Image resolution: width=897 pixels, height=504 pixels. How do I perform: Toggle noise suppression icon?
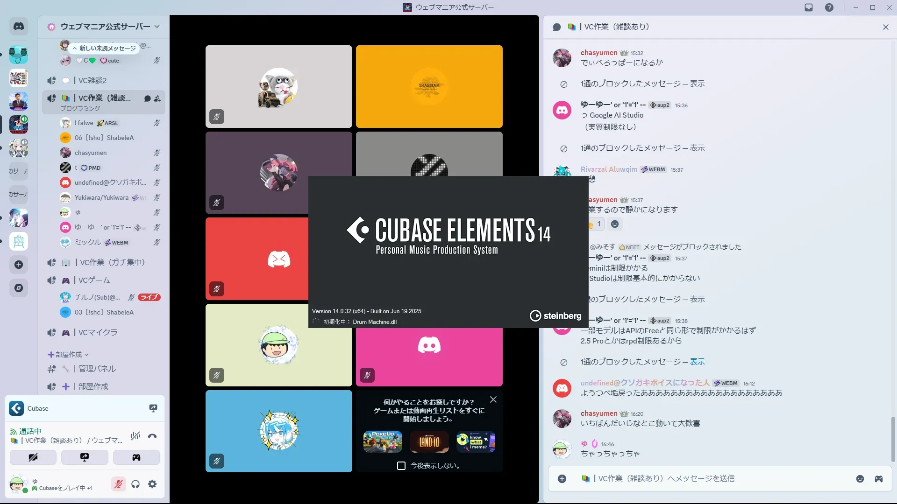[x=135, y=436]
